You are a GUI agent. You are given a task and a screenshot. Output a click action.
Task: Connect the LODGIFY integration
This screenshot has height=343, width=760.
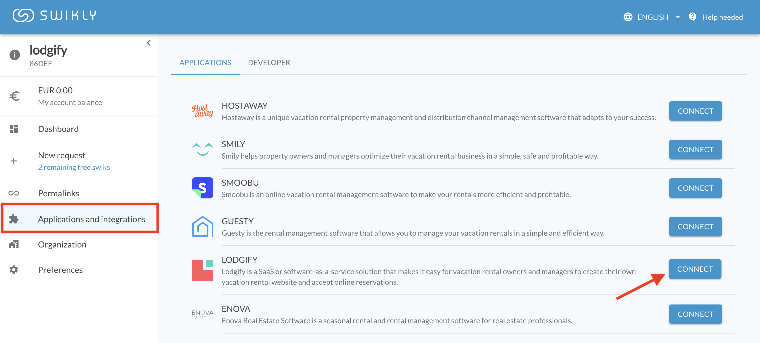[x=695, y=269]
